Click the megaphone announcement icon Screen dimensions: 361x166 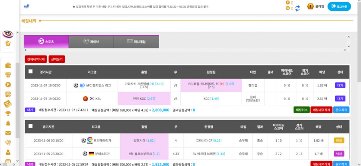tap(26, 6)
